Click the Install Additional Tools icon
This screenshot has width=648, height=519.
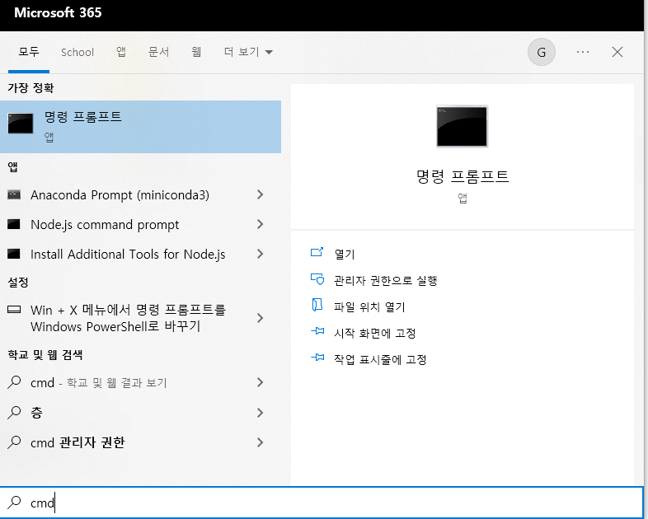14,254
